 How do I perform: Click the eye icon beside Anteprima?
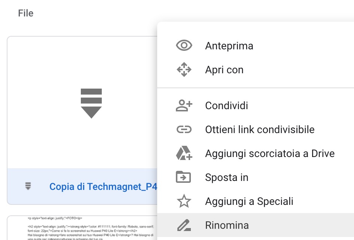184,46
